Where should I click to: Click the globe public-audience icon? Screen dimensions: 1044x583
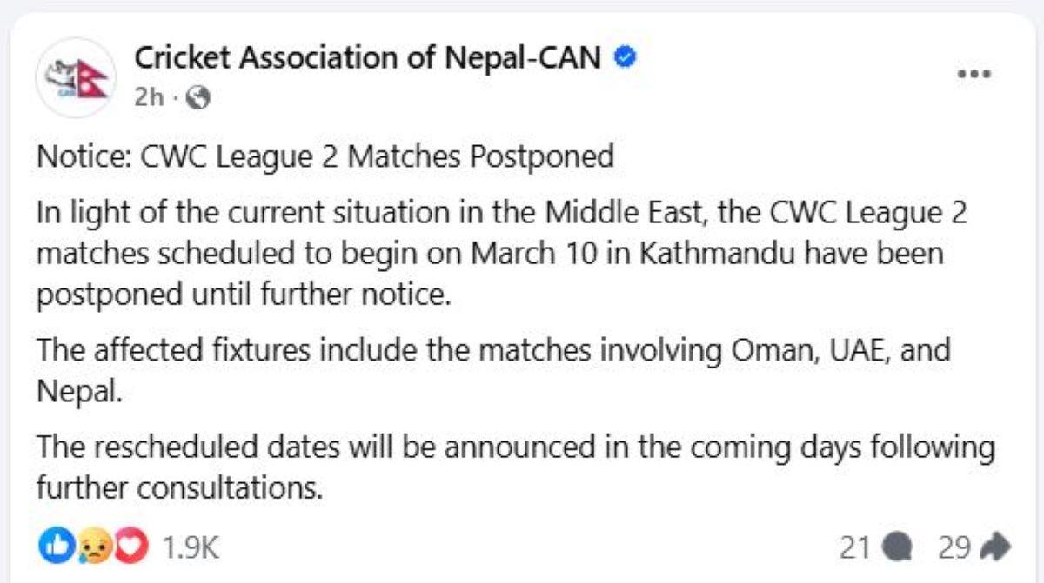click(x=199, y=99)
